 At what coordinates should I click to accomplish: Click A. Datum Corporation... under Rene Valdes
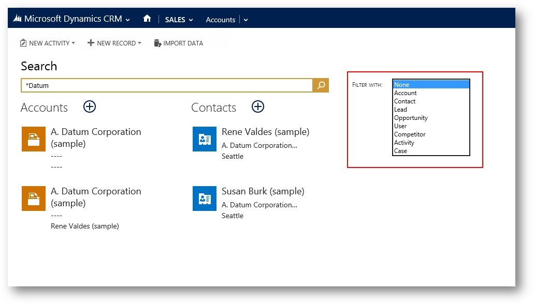click(259, 145)
